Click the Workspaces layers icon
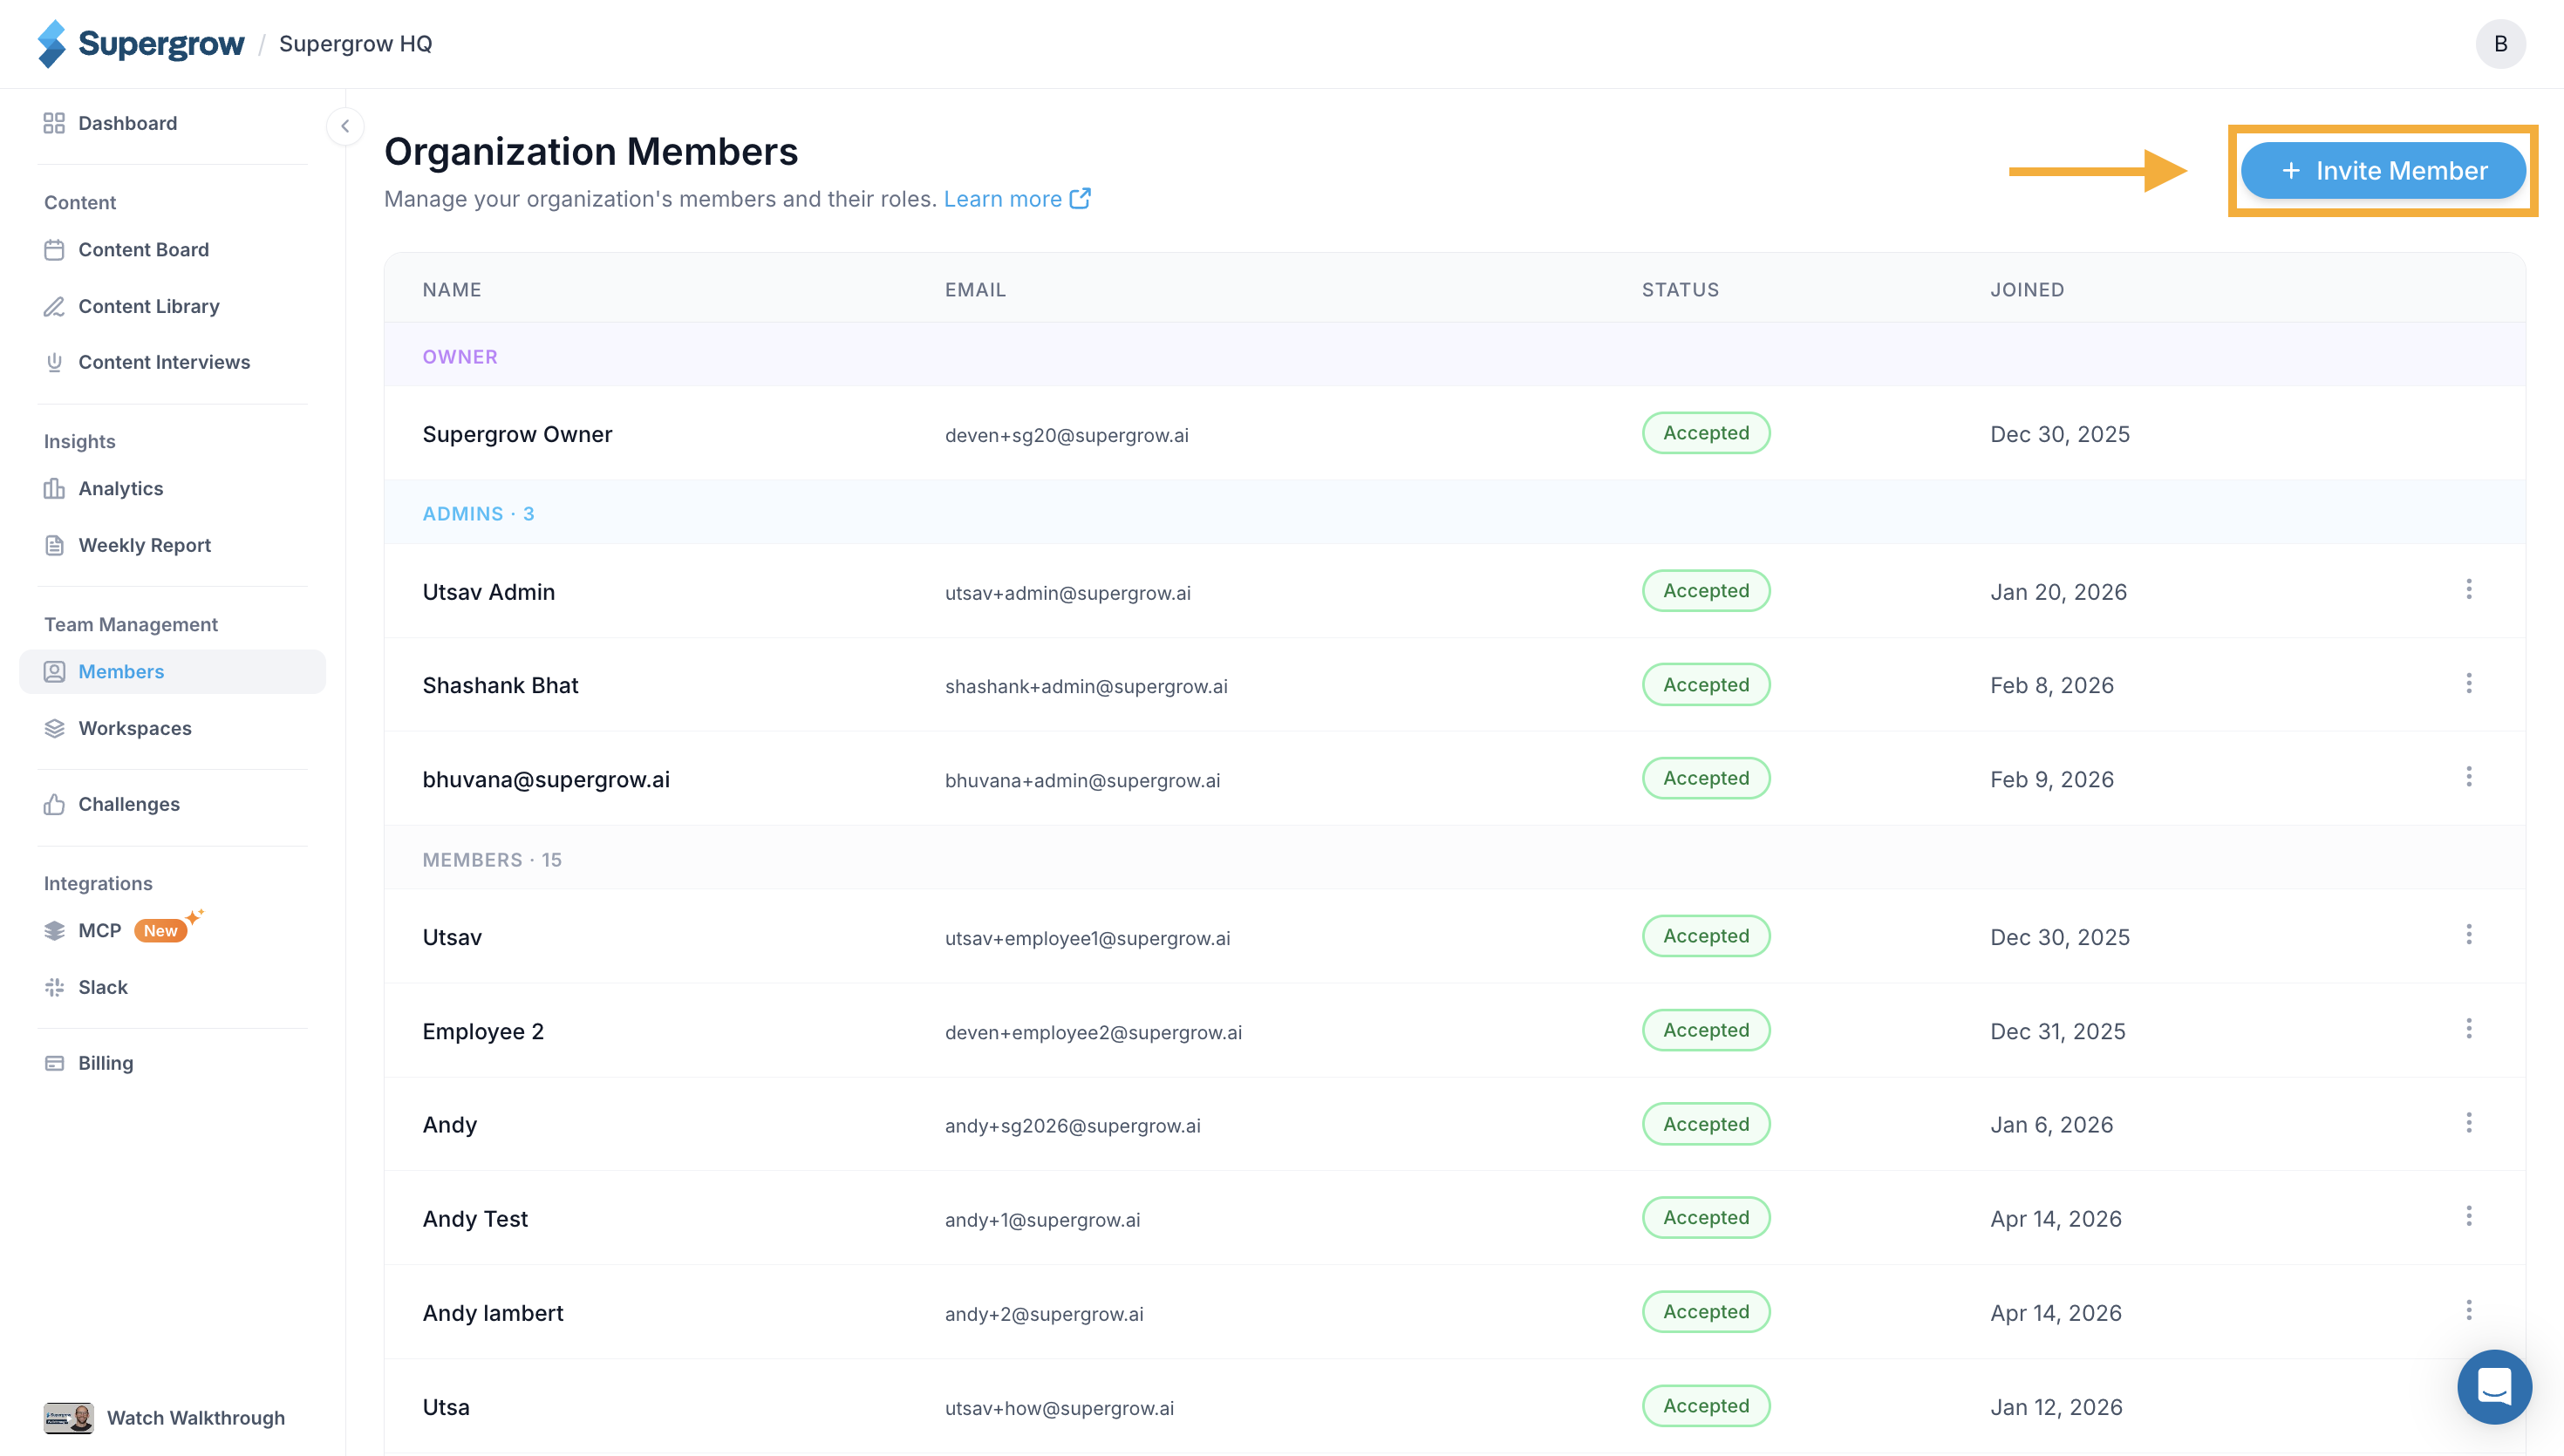Viewport: 2564px width, 1456px height. (x=54, y=729)
